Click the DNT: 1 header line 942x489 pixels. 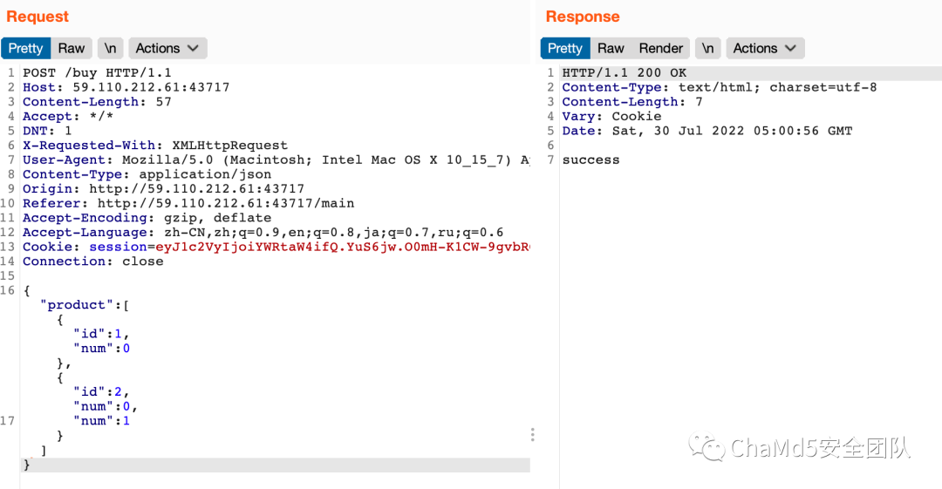(47, 131)
